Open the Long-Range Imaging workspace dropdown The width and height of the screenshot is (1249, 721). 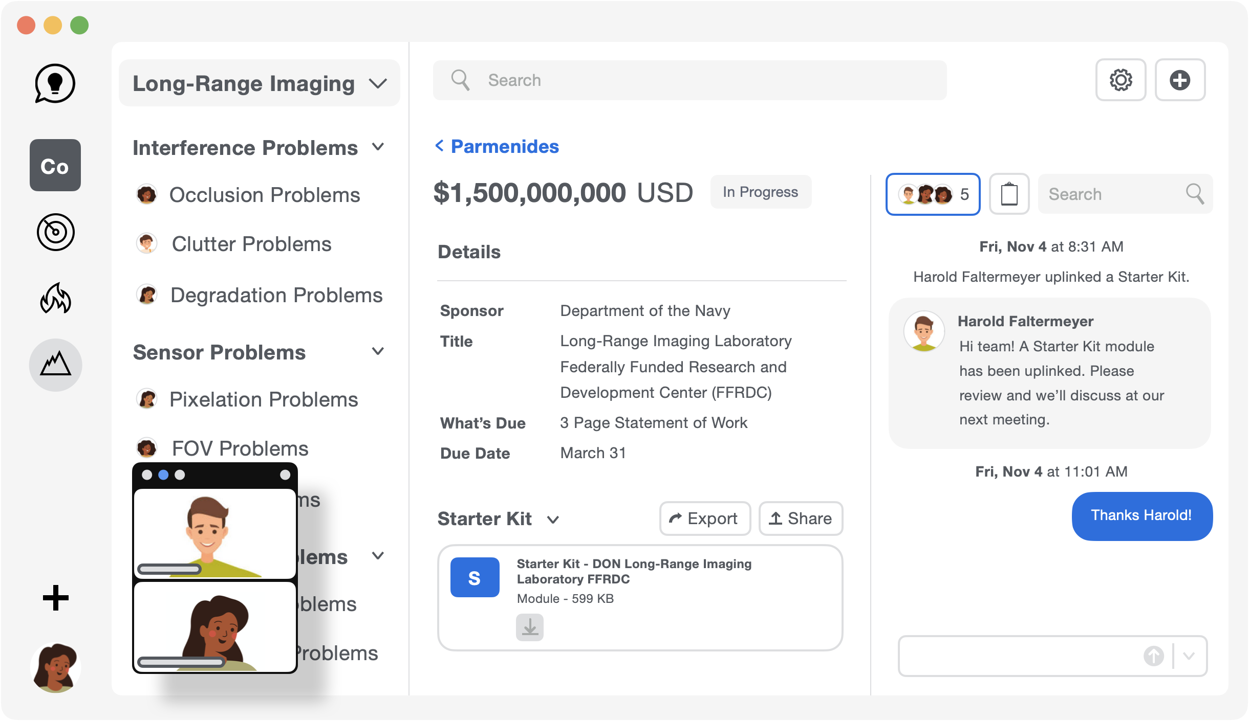pos(260,83)
